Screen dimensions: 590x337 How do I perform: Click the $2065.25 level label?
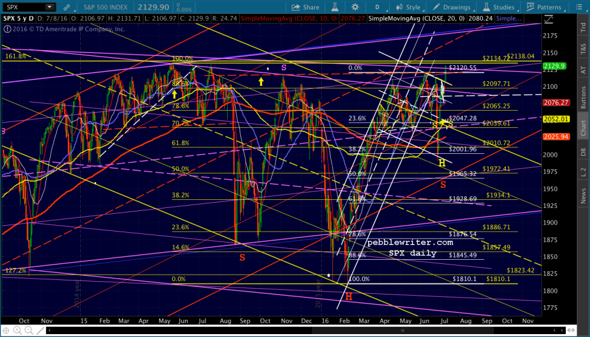coord(497,106)
